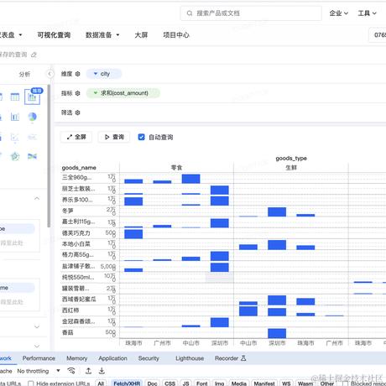The height and width of the screenshot is (386, 386).
Task: Click the 全屏 fullscreen button
Action: pos(76,137)
